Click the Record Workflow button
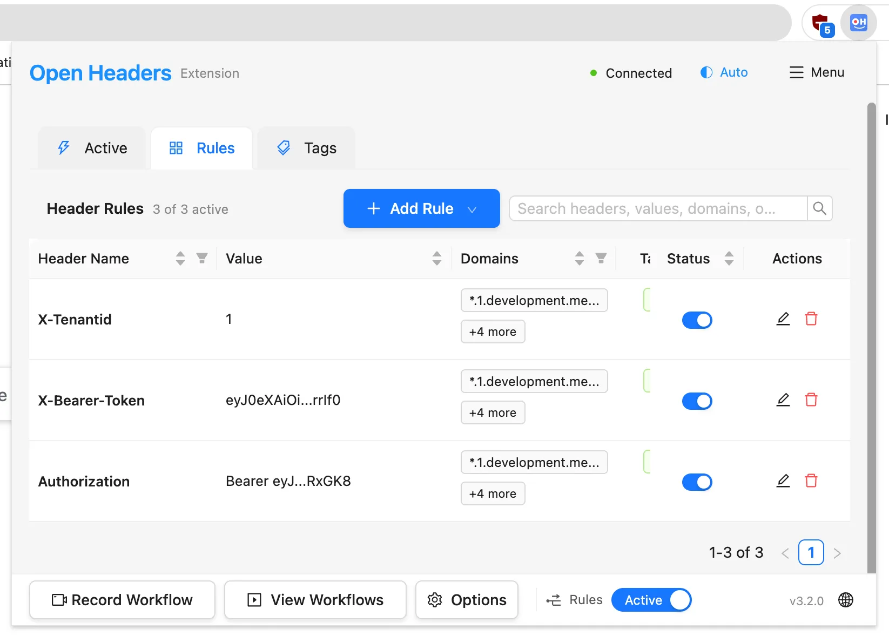The image size is (889, 636). pos(122,600)
